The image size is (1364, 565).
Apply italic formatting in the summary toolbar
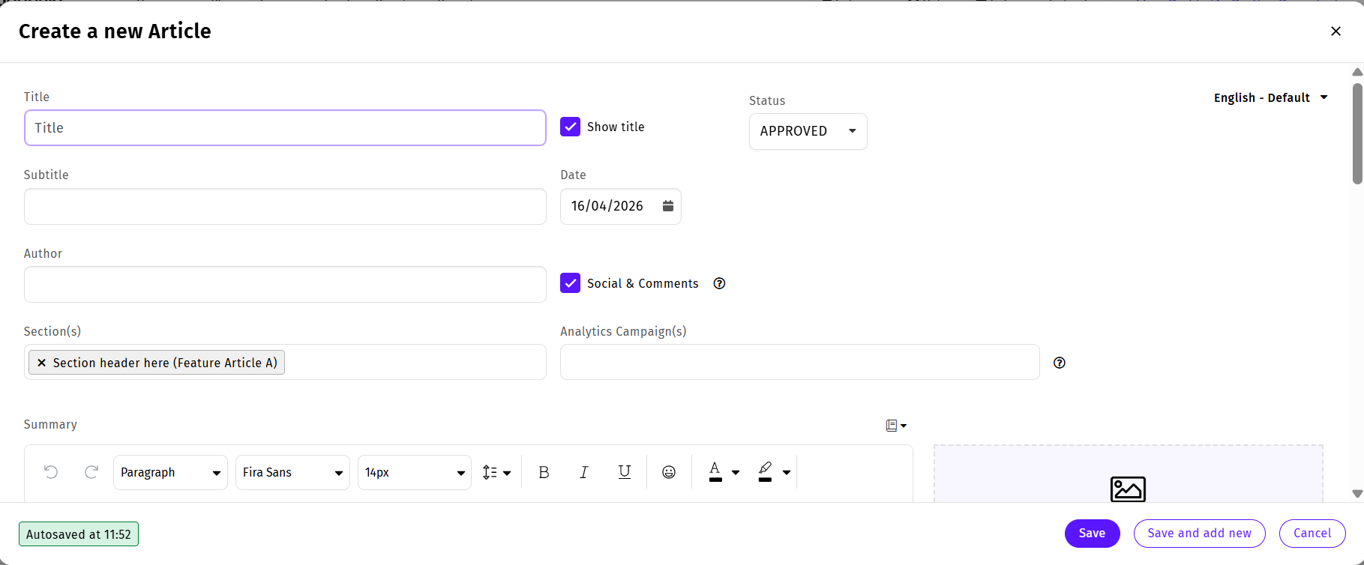[583, 472]
